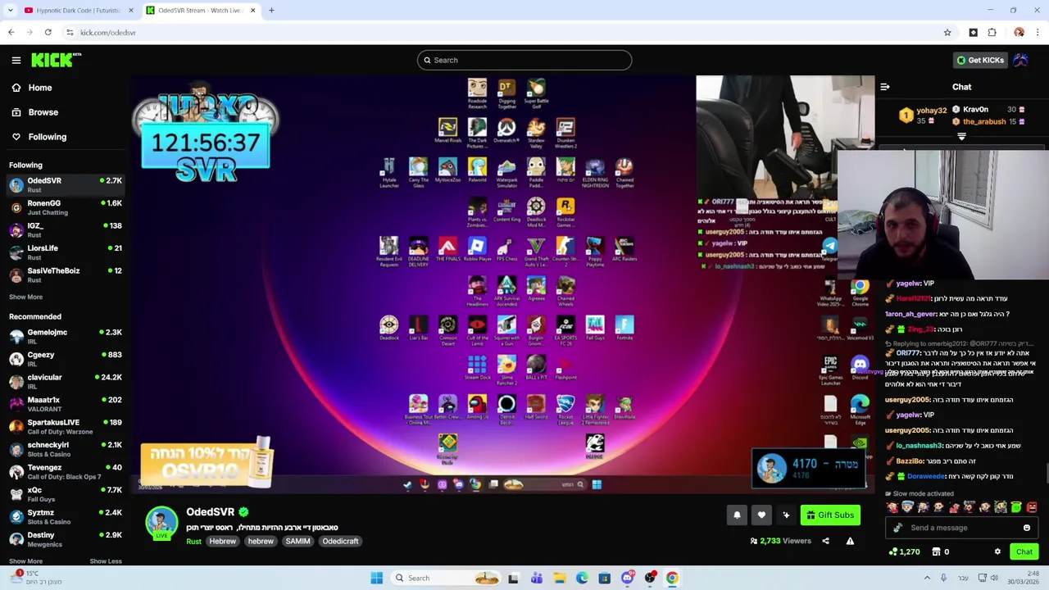Select the Odedicraft tag

tap(340, 542)
